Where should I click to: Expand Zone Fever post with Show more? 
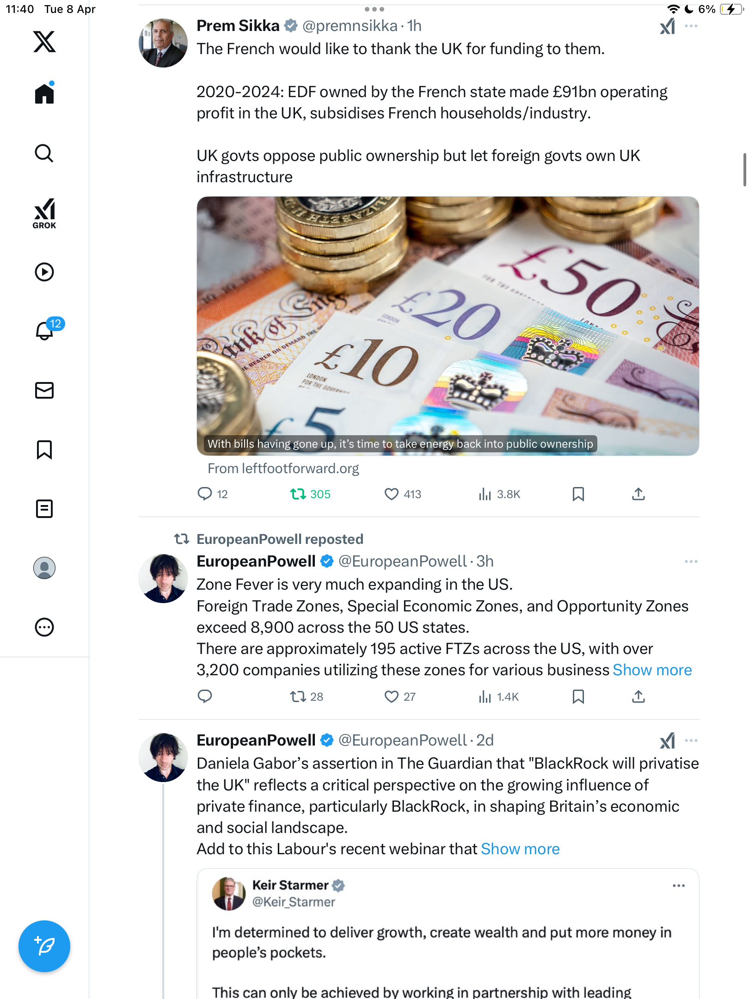[x=652, y=670]
